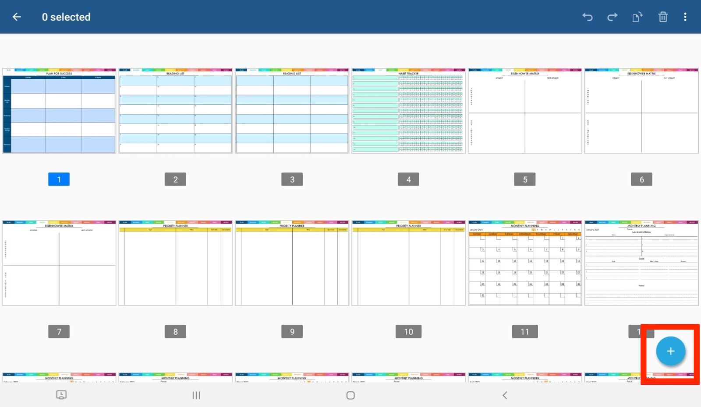
Task: Click page number 5 label
Action: 525,179
